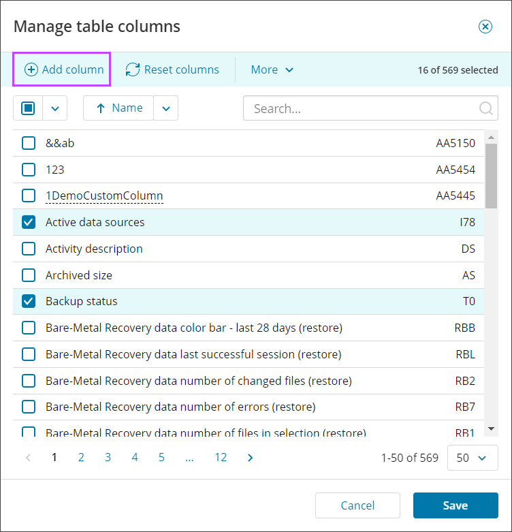Uncheck the Backup status checkbox

29,301
